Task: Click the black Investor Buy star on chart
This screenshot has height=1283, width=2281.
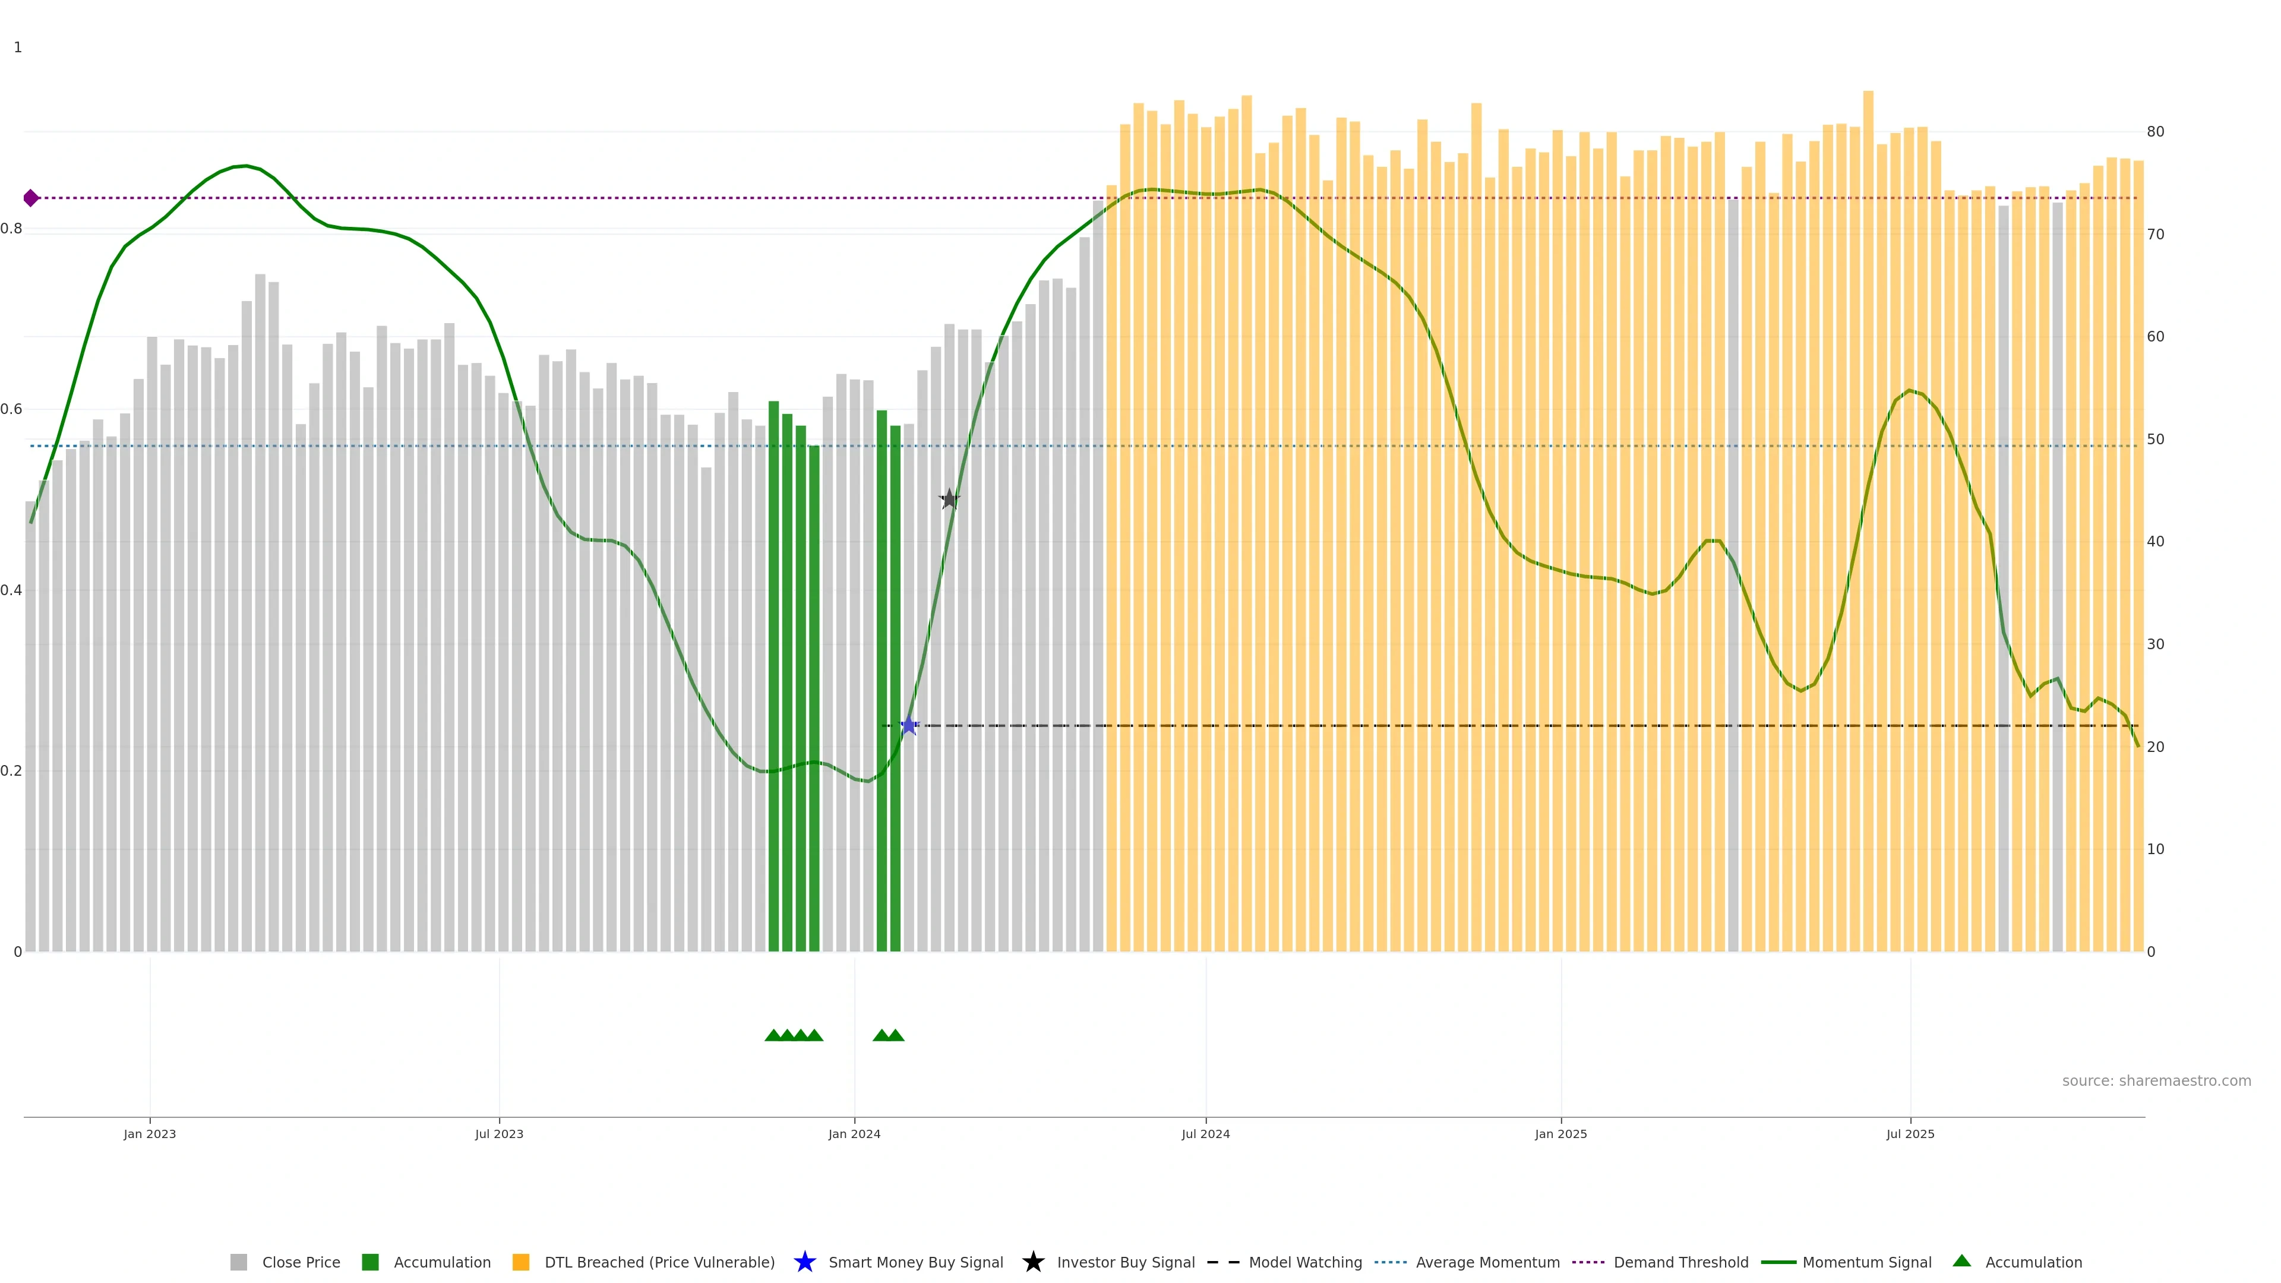Action: coord(949,500)
